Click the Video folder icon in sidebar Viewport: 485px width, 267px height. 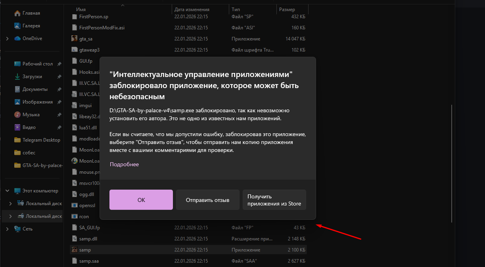(x=17, y=127)
